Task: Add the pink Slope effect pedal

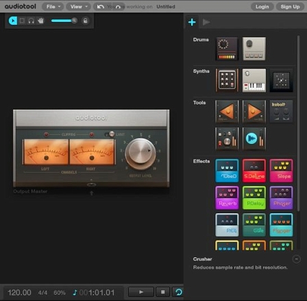Action: [281, 171]
